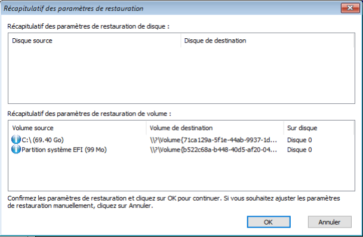Click Annuler to adjust settings manually
Screen dimensions: 363x237
330,222
